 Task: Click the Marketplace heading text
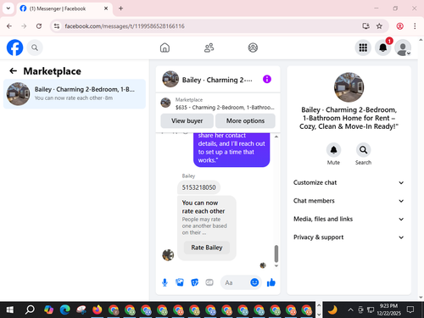pos(52,71)
